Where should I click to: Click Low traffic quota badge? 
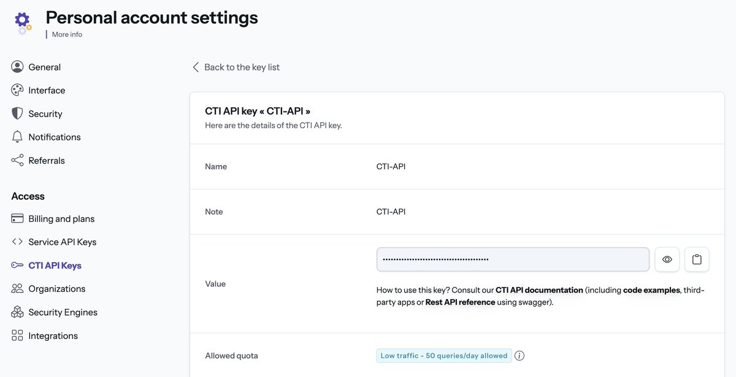pos(444,356)
